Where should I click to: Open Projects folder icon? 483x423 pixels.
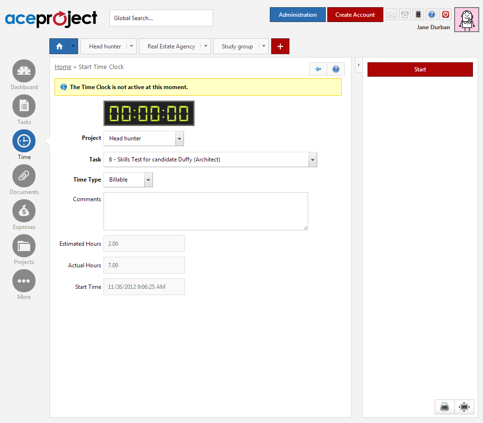[24, 246]
